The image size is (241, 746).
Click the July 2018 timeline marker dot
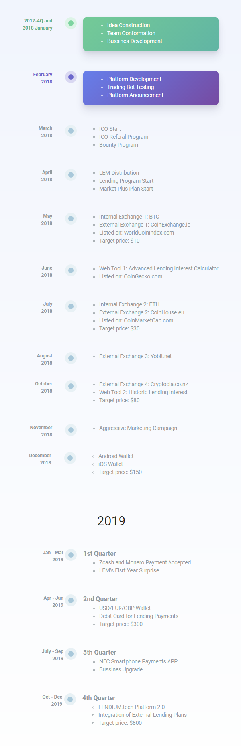tap(71, 306)
